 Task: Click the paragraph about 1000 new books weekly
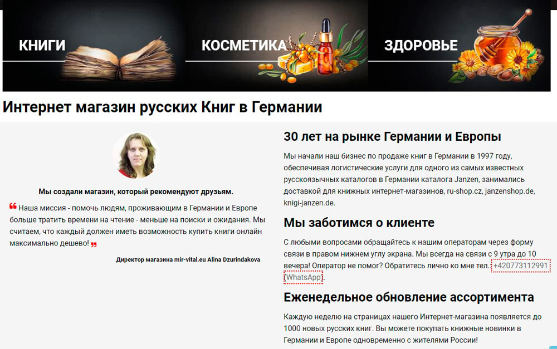[412, 328]
